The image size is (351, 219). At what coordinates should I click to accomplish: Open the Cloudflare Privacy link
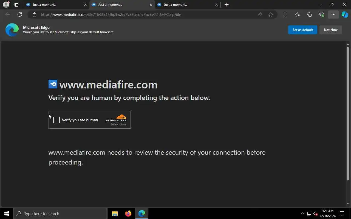(x=114, y=124)
